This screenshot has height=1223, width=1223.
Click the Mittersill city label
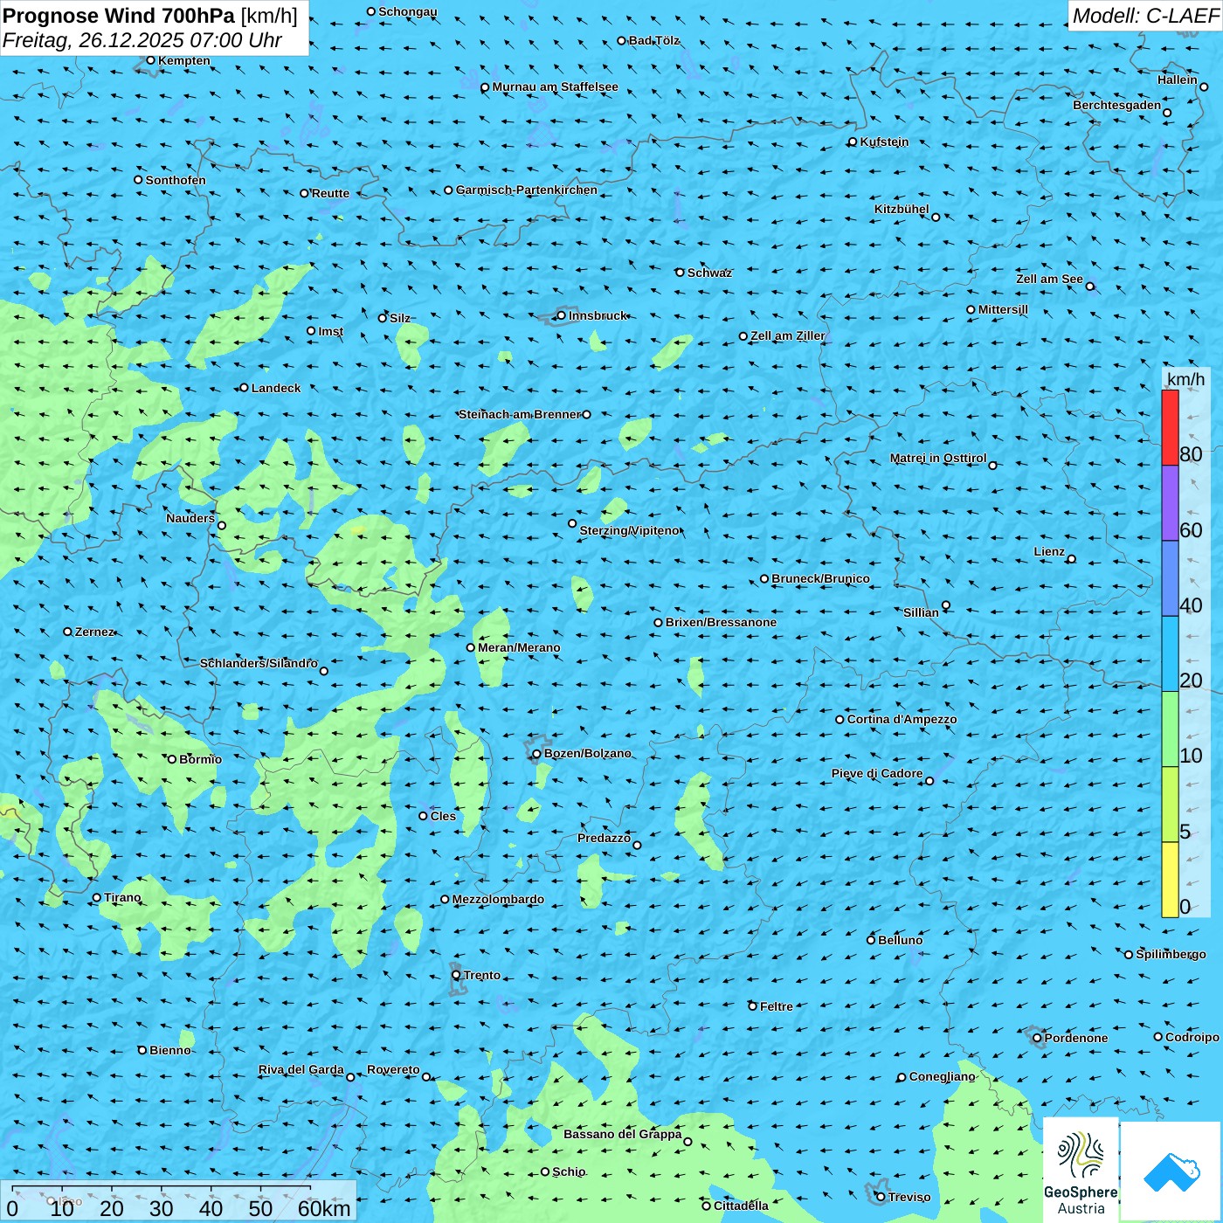pos(1003,309)
